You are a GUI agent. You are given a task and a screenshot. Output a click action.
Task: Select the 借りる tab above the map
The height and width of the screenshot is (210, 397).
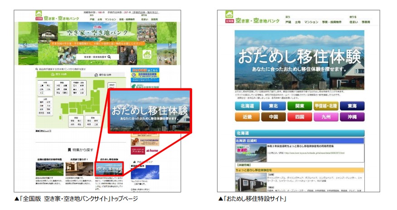pyautogui.click(x=103, y=75)
